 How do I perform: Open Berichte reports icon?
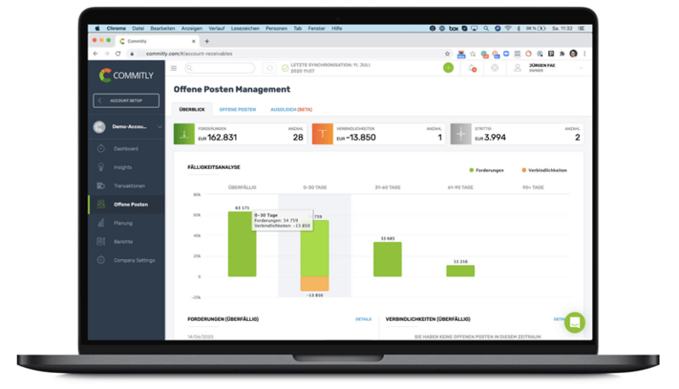pyautogui.click(x=102, y=241)
